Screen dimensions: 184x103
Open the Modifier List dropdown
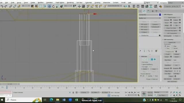pos(150,18)
